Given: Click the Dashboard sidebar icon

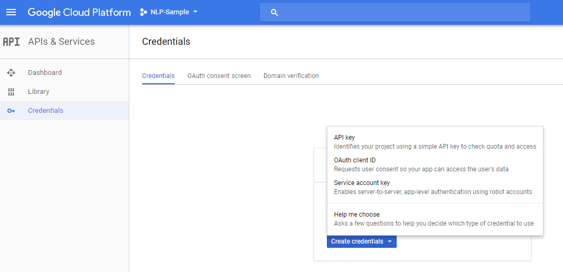Looking at the screenshot, I should 11,73.
